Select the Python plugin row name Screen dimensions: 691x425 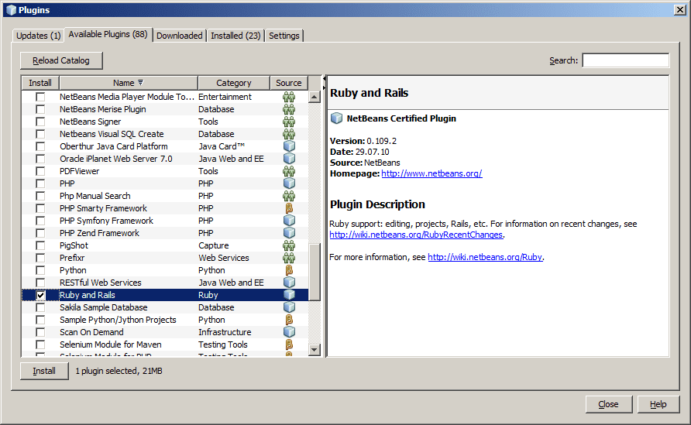[x=73, y=270]
